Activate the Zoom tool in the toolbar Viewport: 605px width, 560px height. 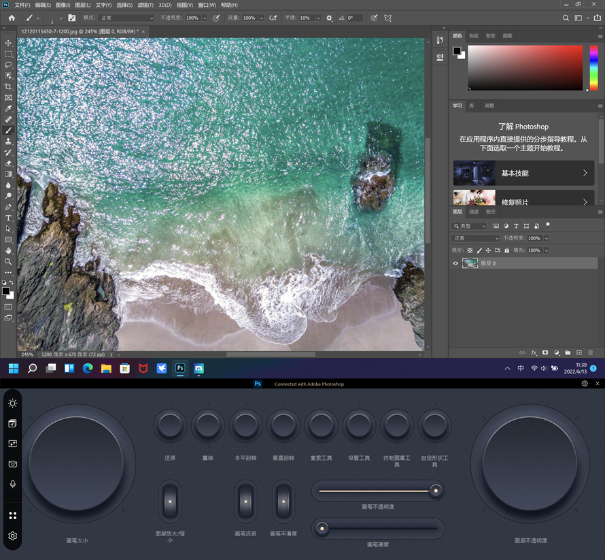tap(8, 261)
